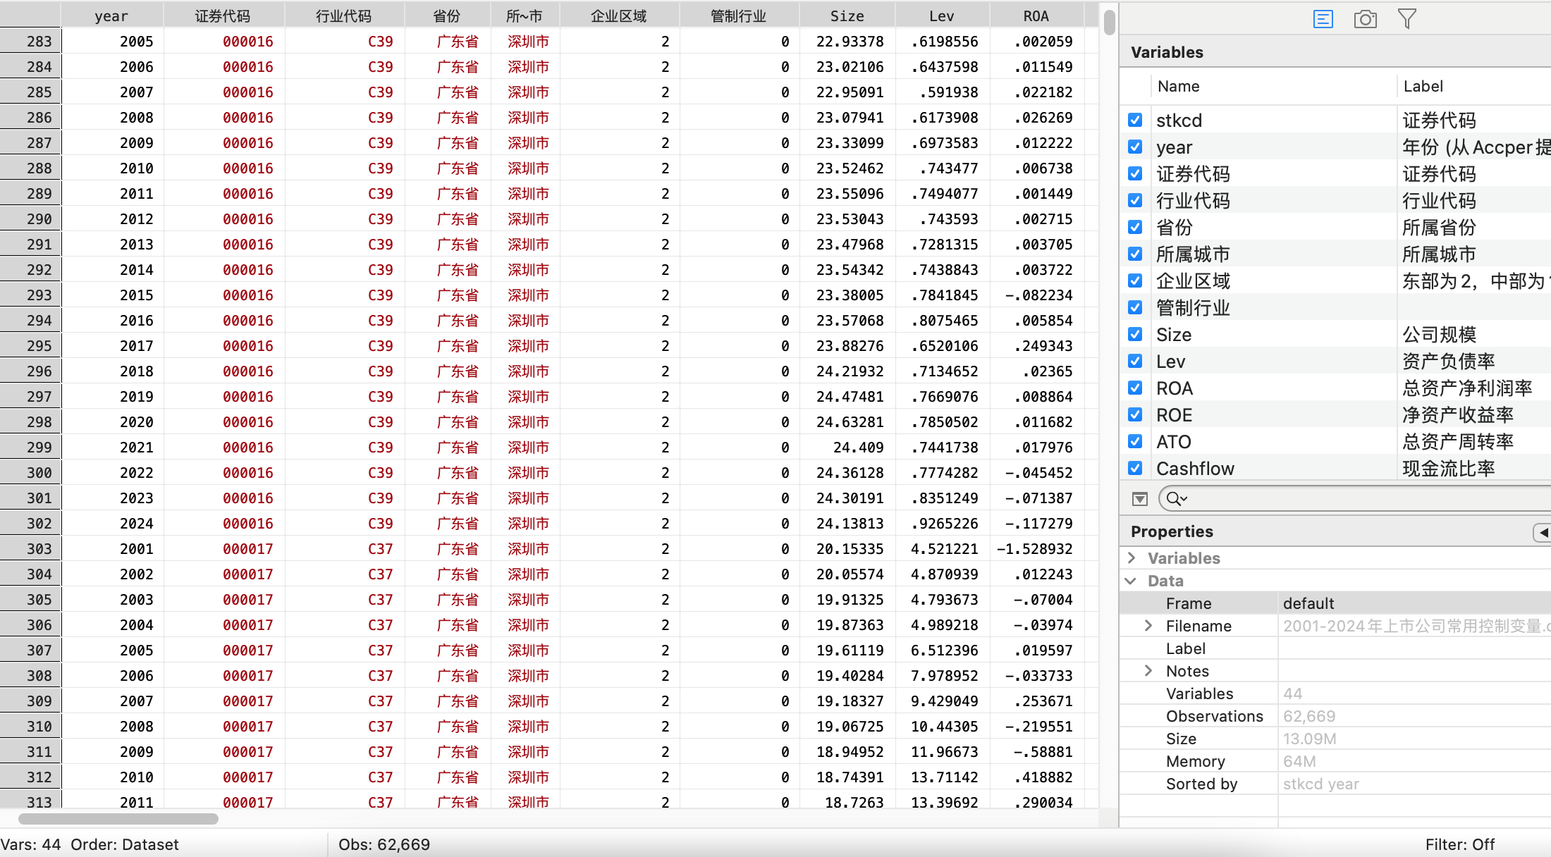This screenshot has height=857, width=1551.
Task: Expand the Variables section in Properties
Action: coord(1132,558)
